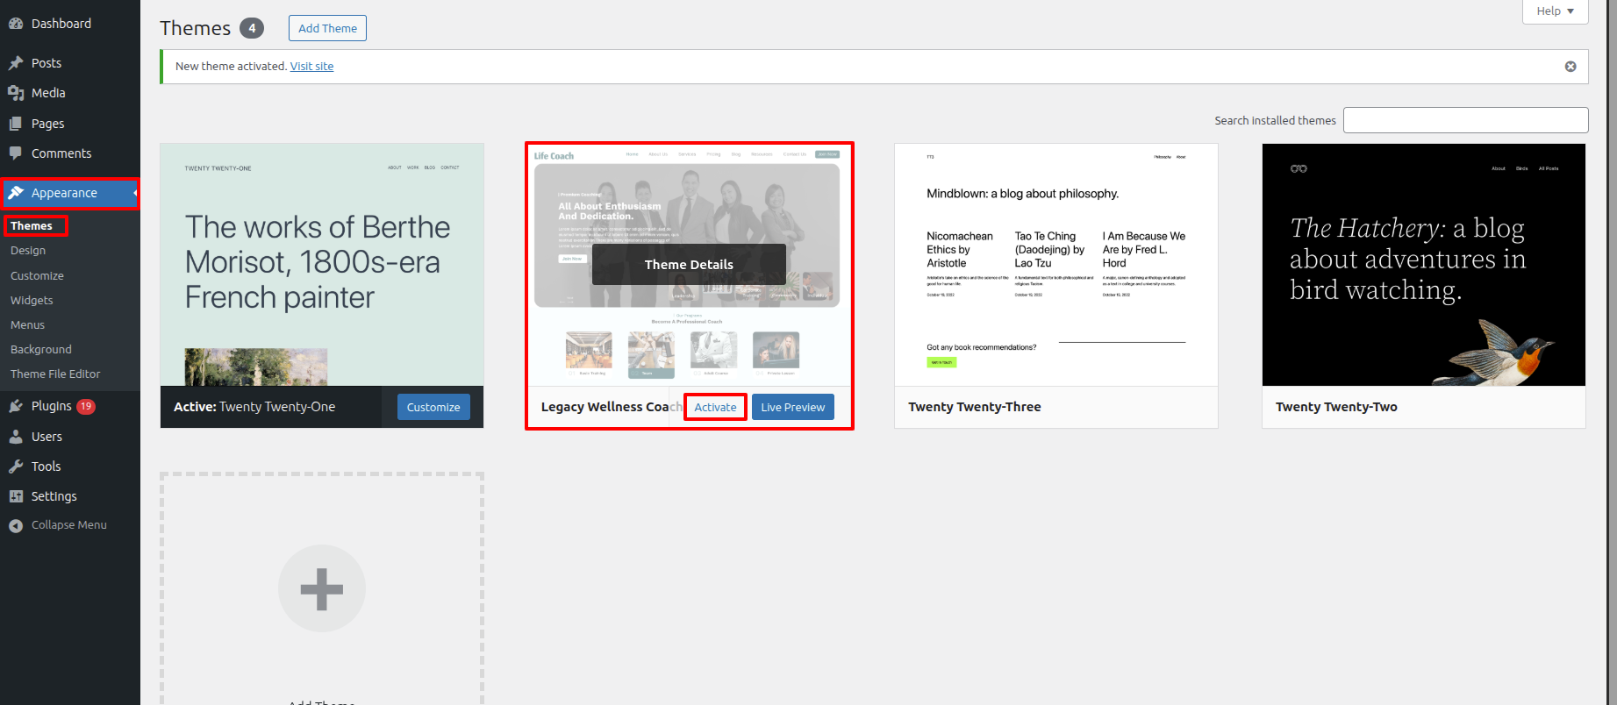Screen dimensions: 1617x705
Task: Click the Users person icon
Action: click(x=16, y=437)
